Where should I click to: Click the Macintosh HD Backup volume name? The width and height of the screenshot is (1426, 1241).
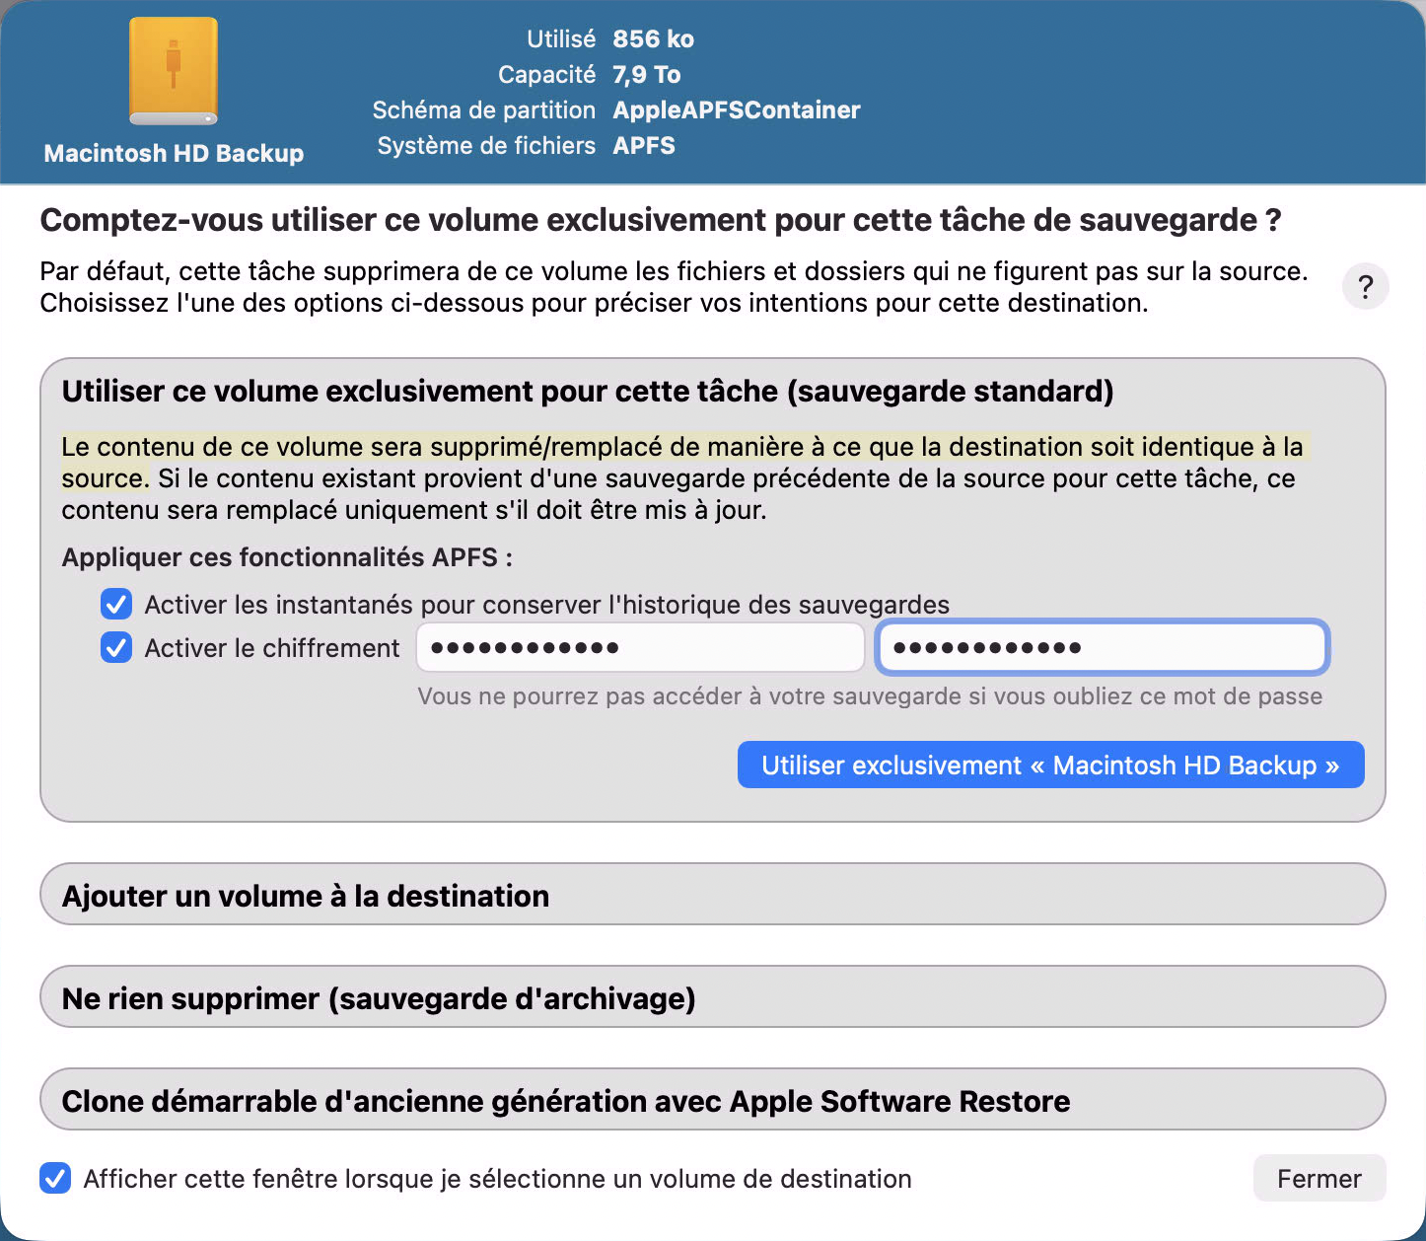[174, 153]
